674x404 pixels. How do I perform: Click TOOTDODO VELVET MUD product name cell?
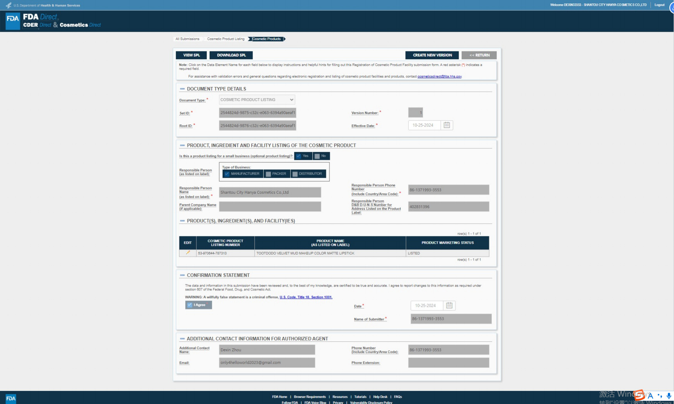tap(330, 253)
